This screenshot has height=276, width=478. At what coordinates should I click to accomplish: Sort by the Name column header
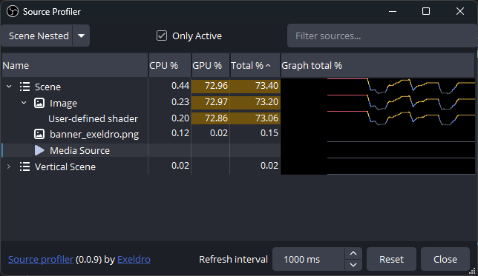[75, 65]
